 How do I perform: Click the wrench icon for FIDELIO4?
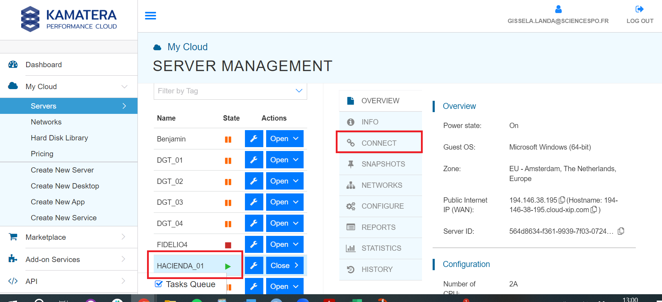tap(254, 244)
